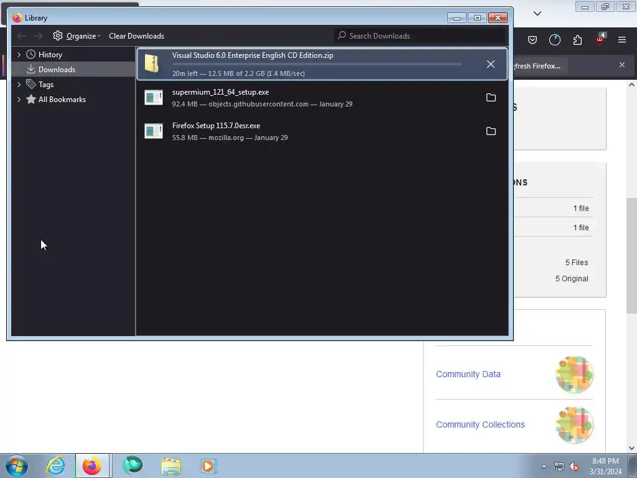Click the browser page vertical scrollbar
Image resolution: width=637 pixels, height=478 pixels.
click(x=631, y=256)
